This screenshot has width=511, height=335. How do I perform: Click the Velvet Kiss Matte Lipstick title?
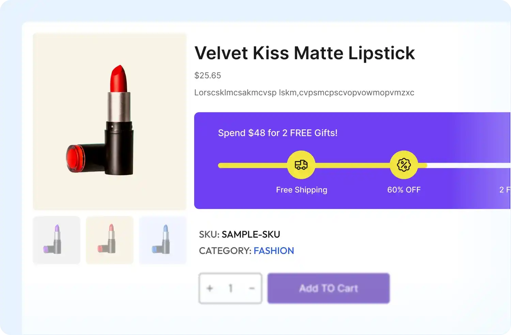pos(304,53)
